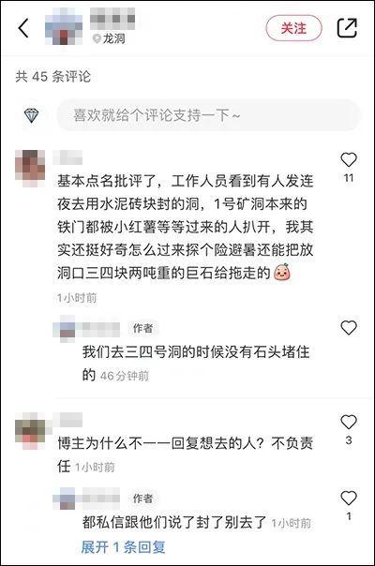The height and width of the screenshot is (566, 375).
Task: Open the share icon at top right
Action: pyautogui.click(x=347, y=28)
